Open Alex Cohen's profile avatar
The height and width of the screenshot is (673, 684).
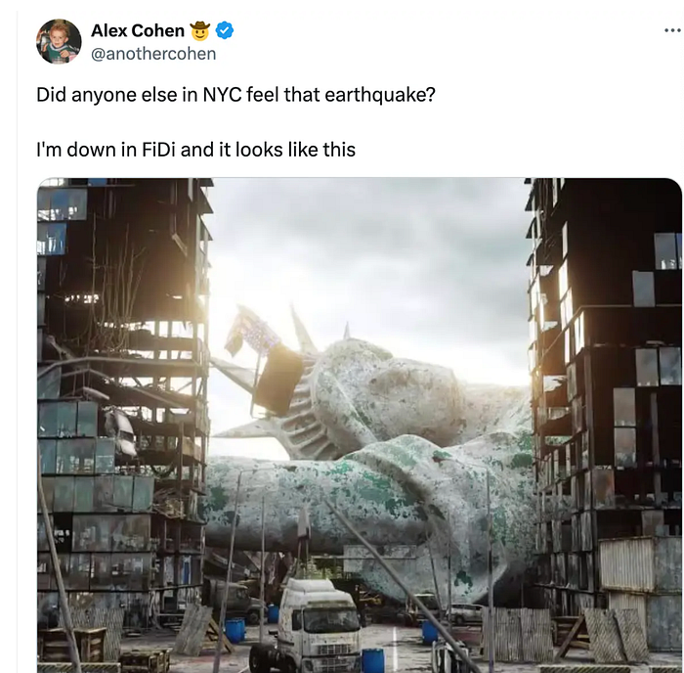pyautogui.click(x=59, y=41)
